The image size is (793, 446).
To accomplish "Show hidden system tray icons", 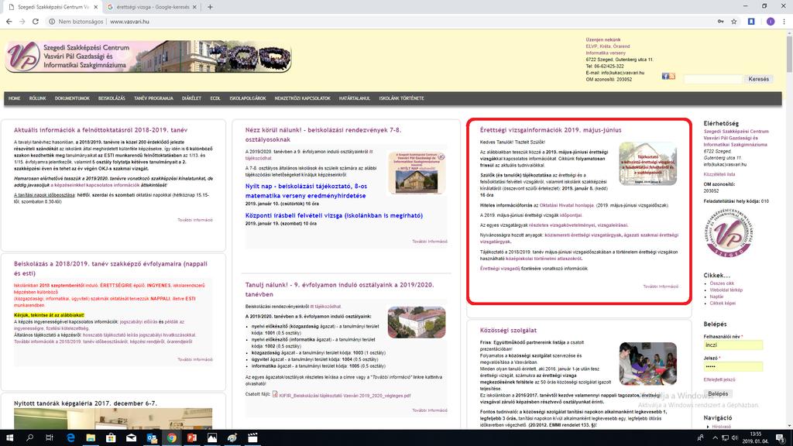I will (x=715, y=438).
